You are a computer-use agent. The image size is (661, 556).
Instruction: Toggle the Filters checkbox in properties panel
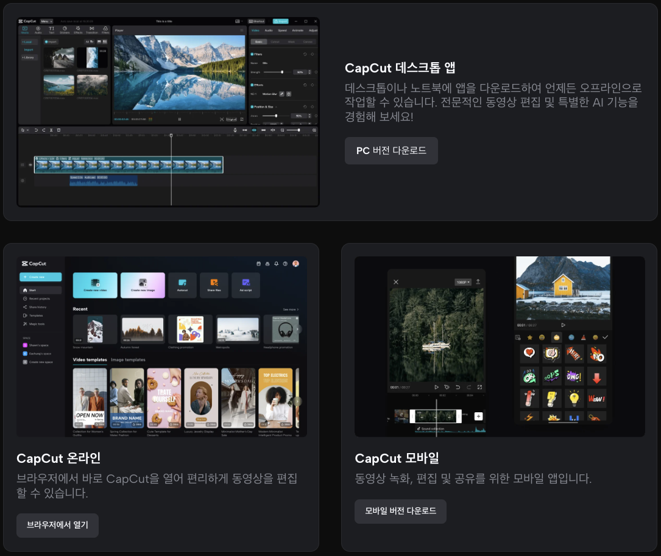click(252, 54)
